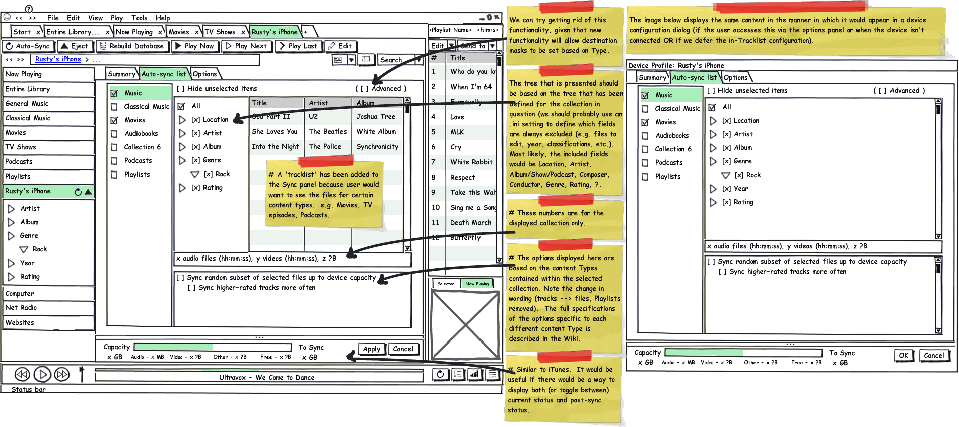
Task: Click the Apply button
Action: [372, 349]
